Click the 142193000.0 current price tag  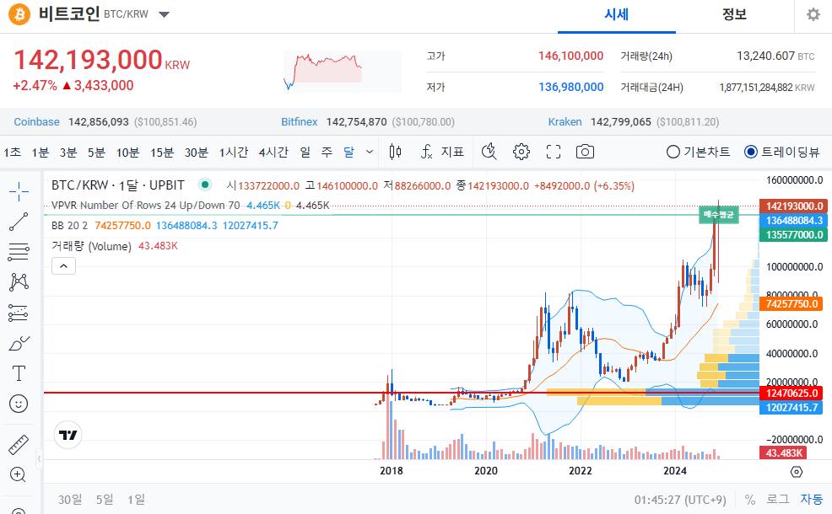[791, 206]
